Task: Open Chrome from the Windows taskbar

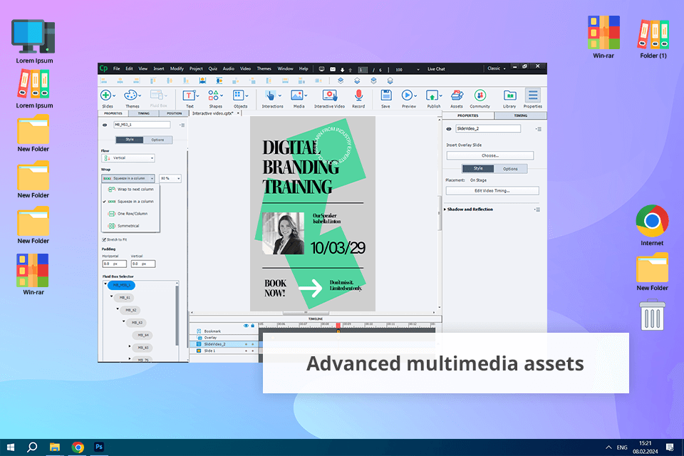Action: coord(78,447)
